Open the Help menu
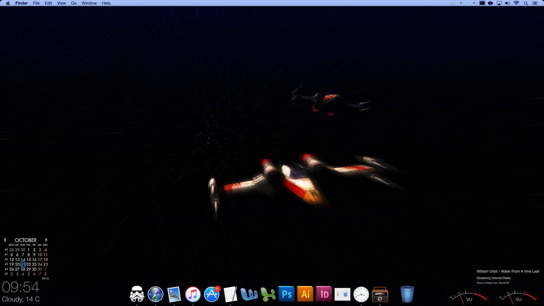 [x=106, y=3]
